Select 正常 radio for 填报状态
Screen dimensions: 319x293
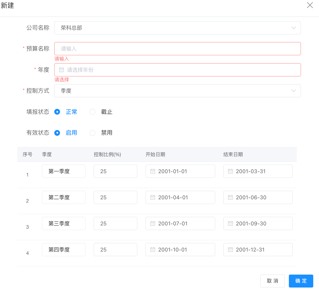tap(57, 112)
